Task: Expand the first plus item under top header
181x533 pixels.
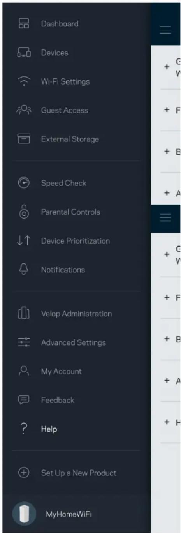Action: [x=167, y=67]
